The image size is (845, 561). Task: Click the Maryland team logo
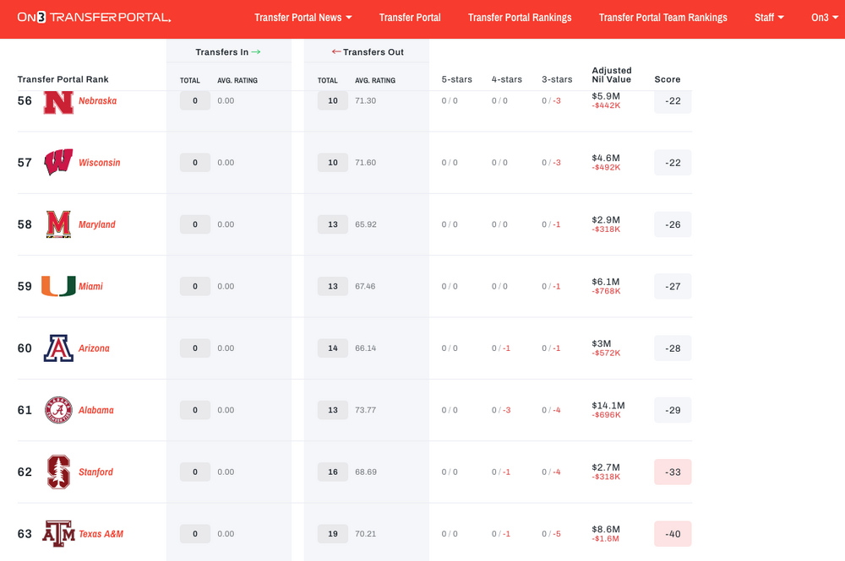[58, 224]
